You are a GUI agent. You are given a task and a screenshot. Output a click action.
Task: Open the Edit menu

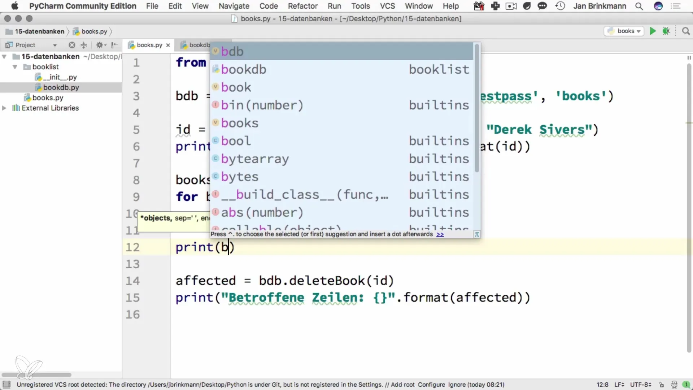point(175,6)
